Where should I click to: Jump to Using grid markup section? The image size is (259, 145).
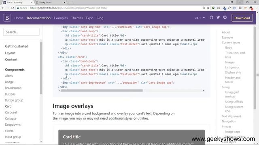pyautogui.click(x=232, y=94)
